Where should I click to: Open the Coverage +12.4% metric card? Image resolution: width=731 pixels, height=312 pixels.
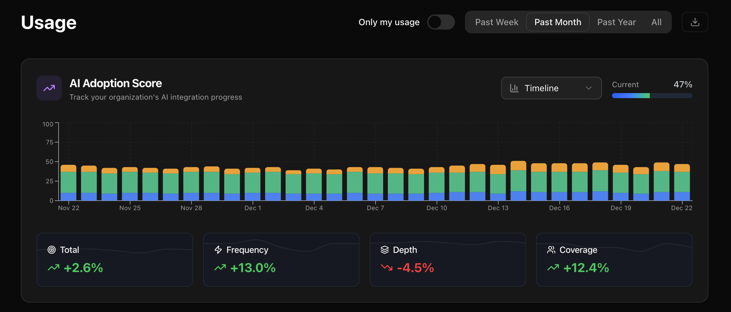tap(614, 260)
